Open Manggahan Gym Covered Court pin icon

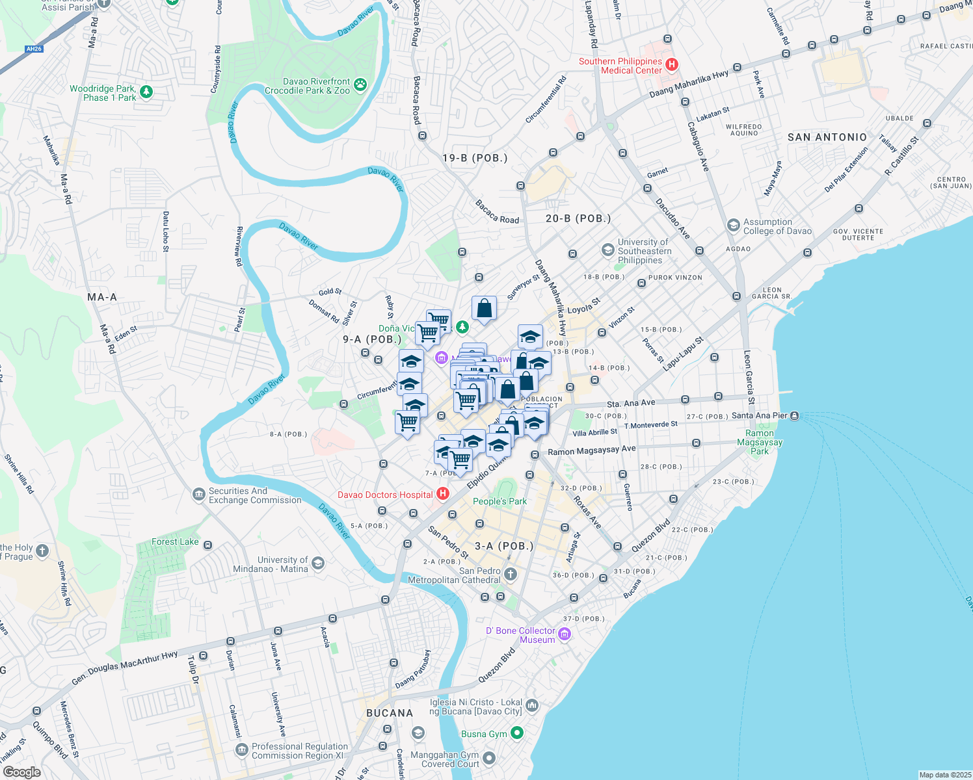click(489, 759)
